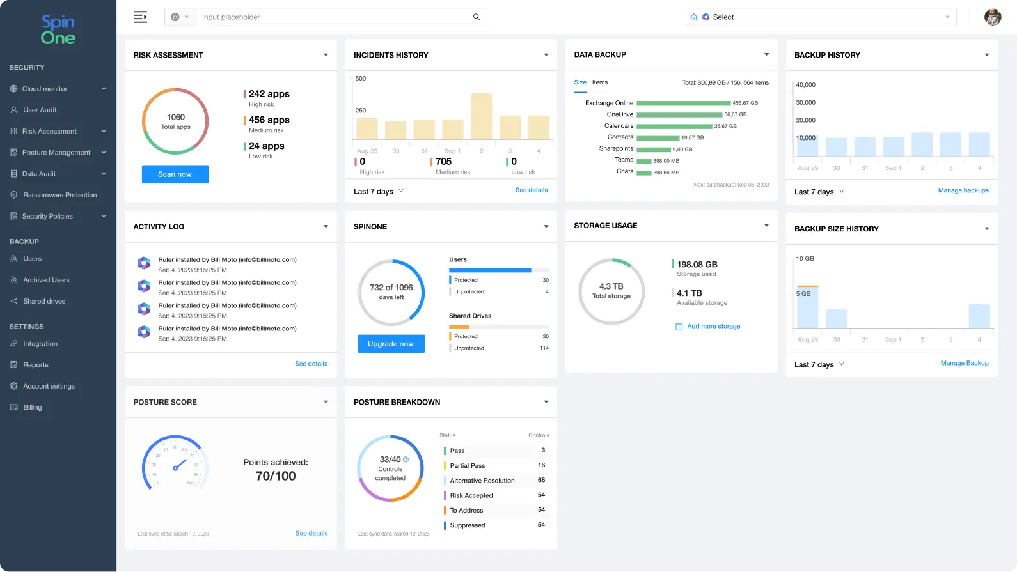Viewport: 1017px width, 572px height.
Task: Open Account settings in sidebar
Action: point(49,386)
